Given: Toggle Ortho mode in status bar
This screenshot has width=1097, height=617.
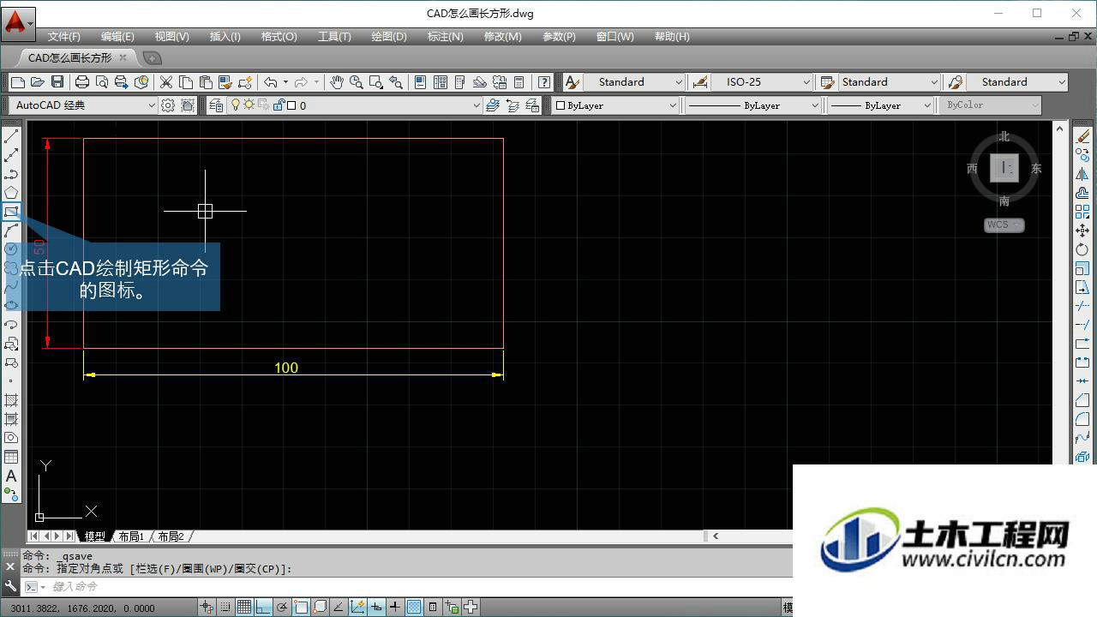Looking at the screenshot, I should click(263, 608).
